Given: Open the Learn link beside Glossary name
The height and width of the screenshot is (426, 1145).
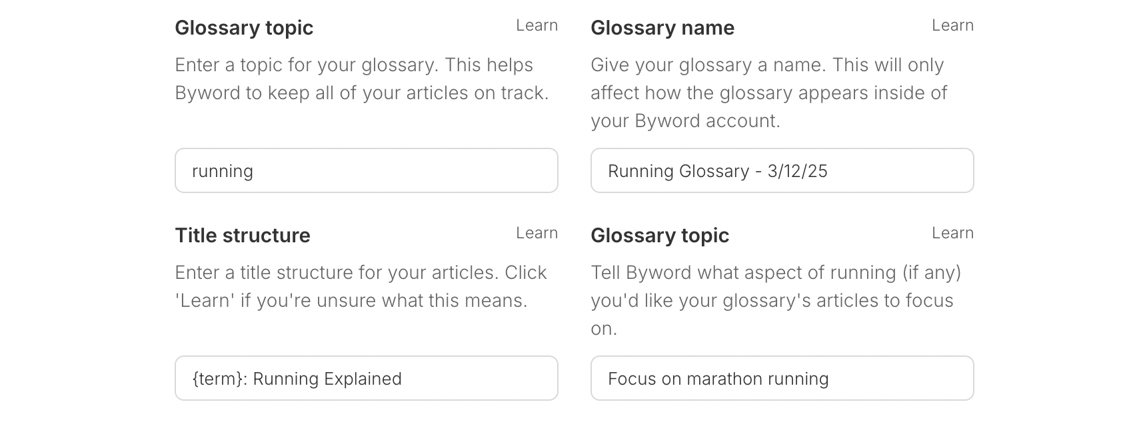Looking at the screenshot, I should (x=952, y=25).
